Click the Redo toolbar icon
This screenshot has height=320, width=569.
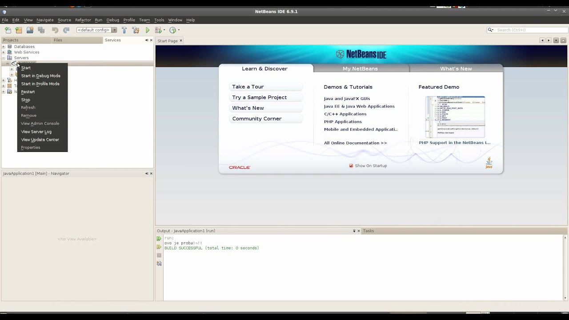(x=66, y=30)
